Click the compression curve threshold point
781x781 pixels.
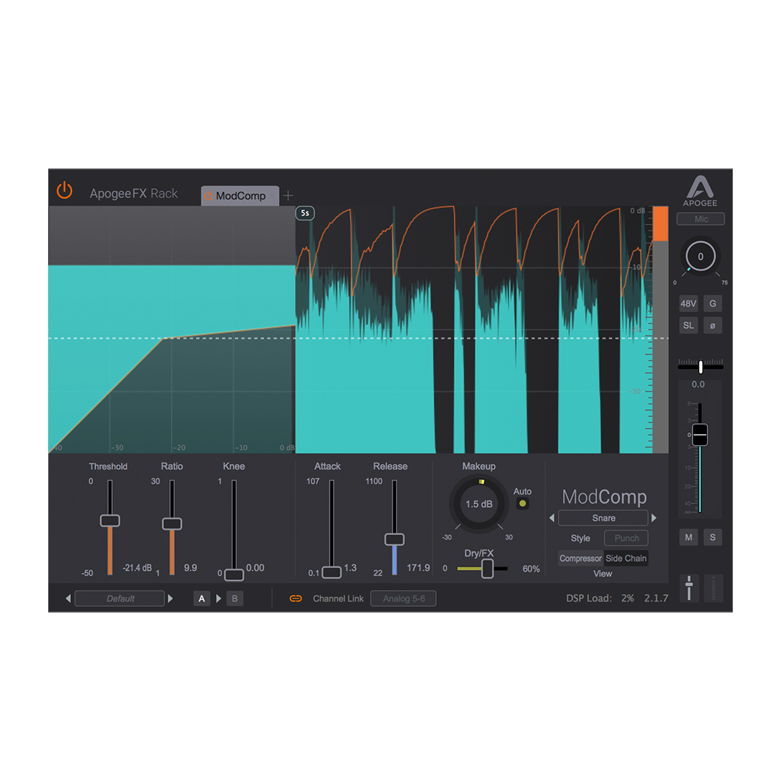[x=165, y=339]
